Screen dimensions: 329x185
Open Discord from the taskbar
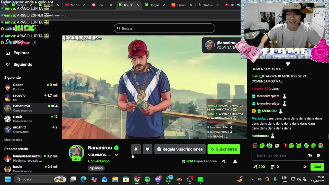158,179
